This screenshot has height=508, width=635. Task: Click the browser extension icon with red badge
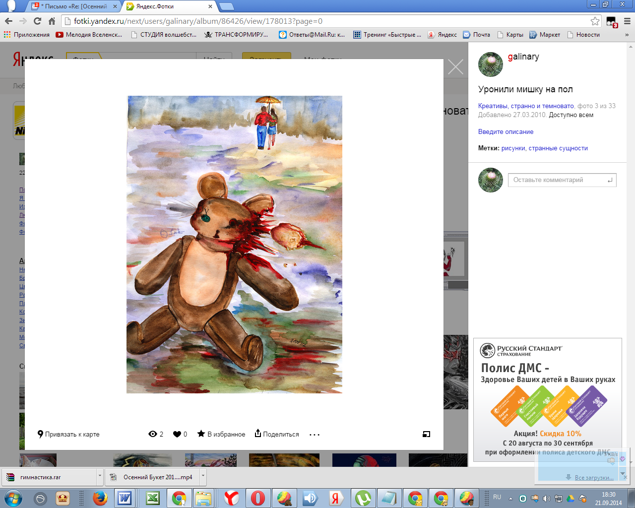tap(612, 22)
